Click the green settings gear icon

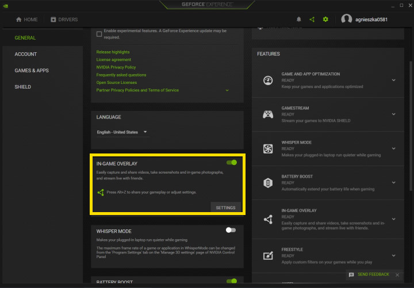pos(325,19)
